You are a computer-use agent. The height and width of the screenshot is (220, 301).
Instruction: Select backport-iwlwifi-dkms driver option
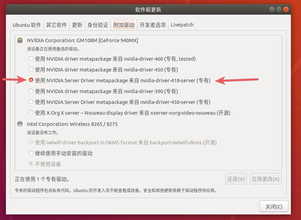coord(31,142)
